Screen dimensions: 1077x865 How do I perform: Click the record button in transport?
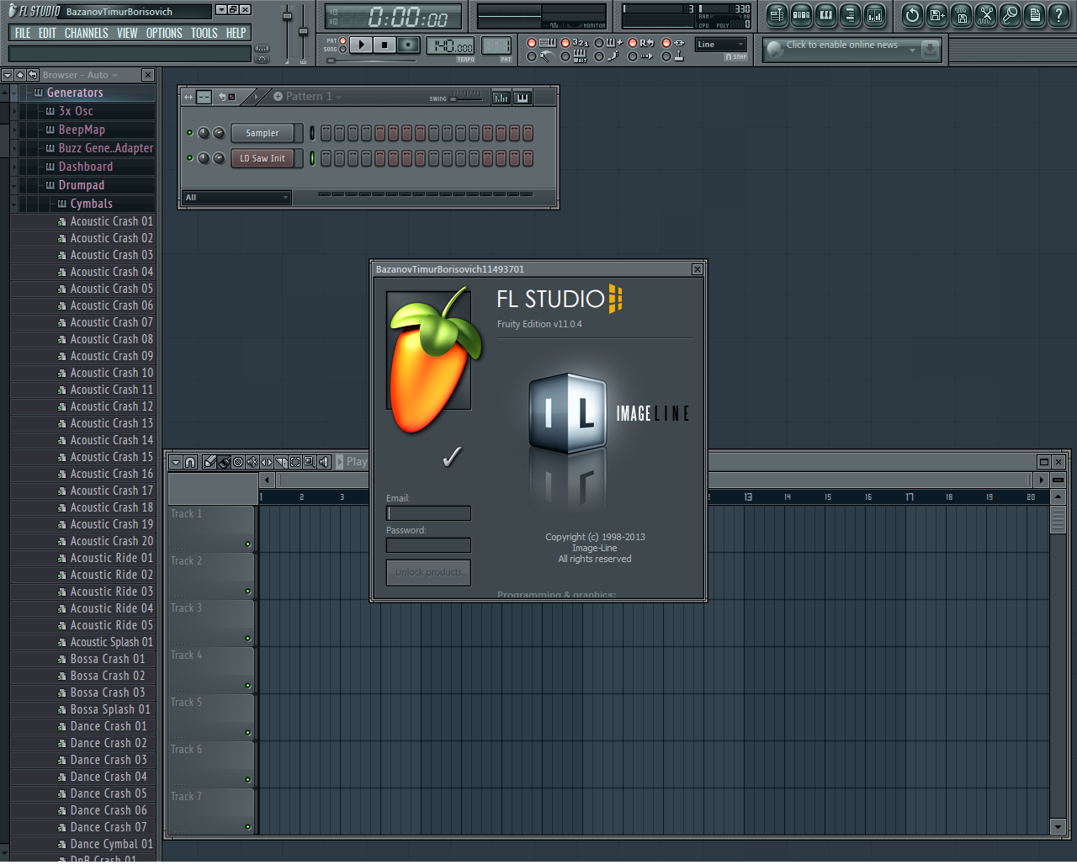pos(408,45)
